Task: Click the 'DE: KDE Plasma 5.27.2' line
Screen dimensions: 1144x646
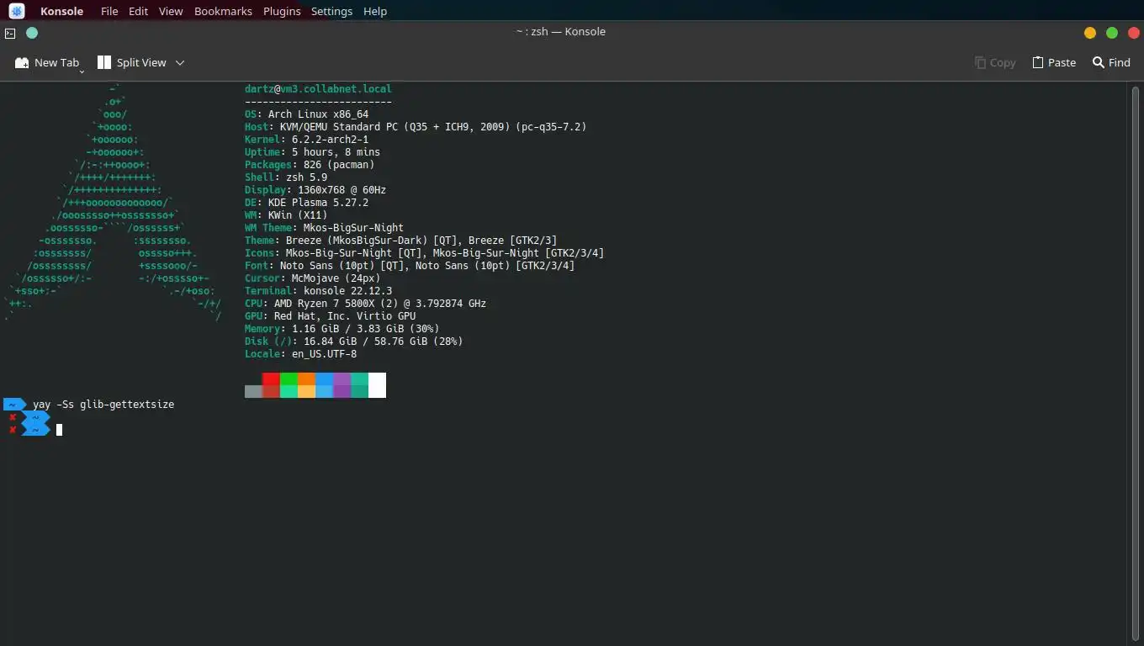Action: tap(306, 203)
